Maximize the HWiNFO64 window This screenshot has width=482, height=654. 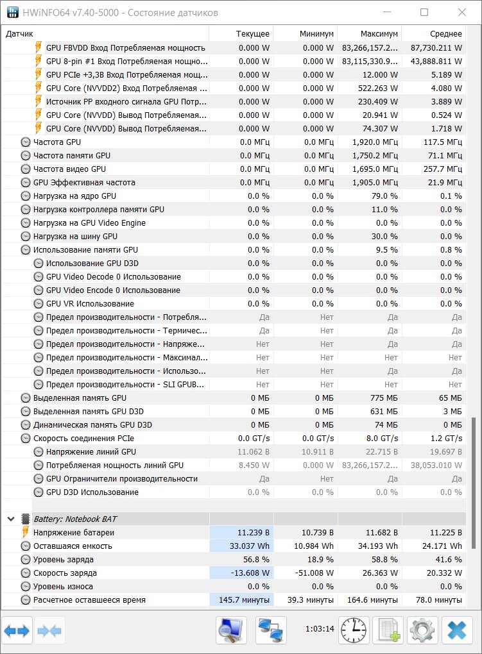[424, 12]
